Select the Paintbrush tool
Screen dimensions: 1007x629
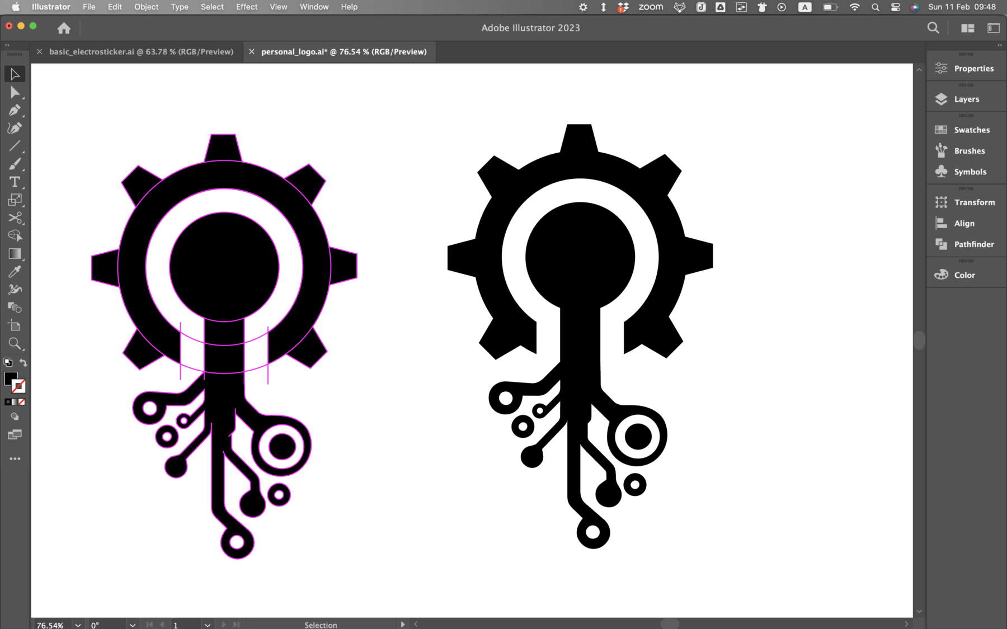click(15, 164)
